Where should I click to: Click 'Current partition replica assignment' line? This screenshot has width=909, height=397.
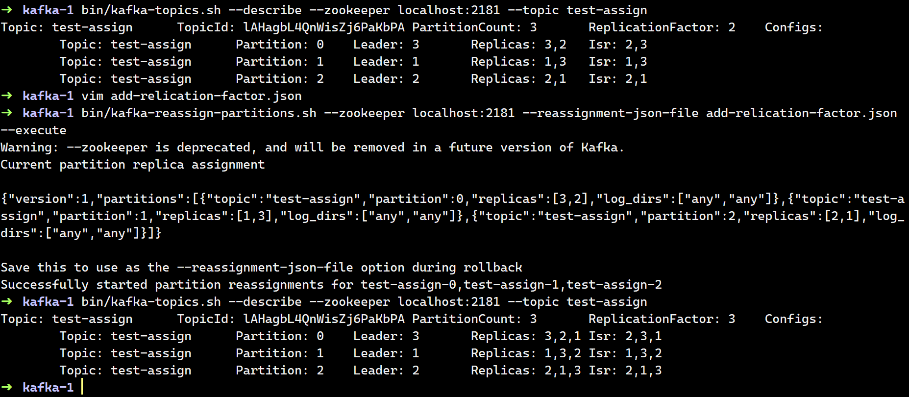132,165
